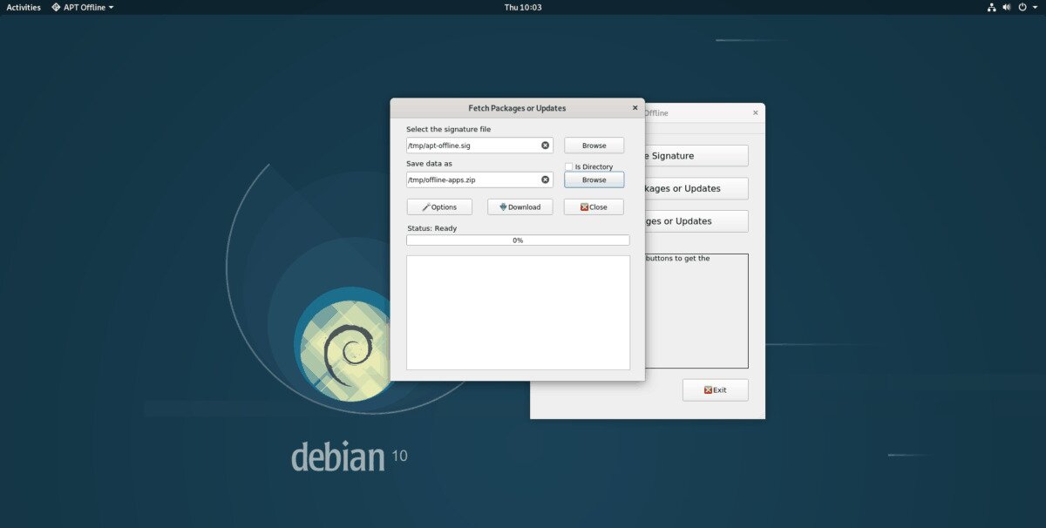Open the APT Offline app menu dropdown
This screenshot has width=1046, height=528.
pos(82,7)
